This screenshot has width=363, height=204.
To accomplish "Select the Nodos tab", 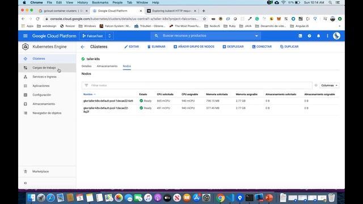I will point(126,66).
